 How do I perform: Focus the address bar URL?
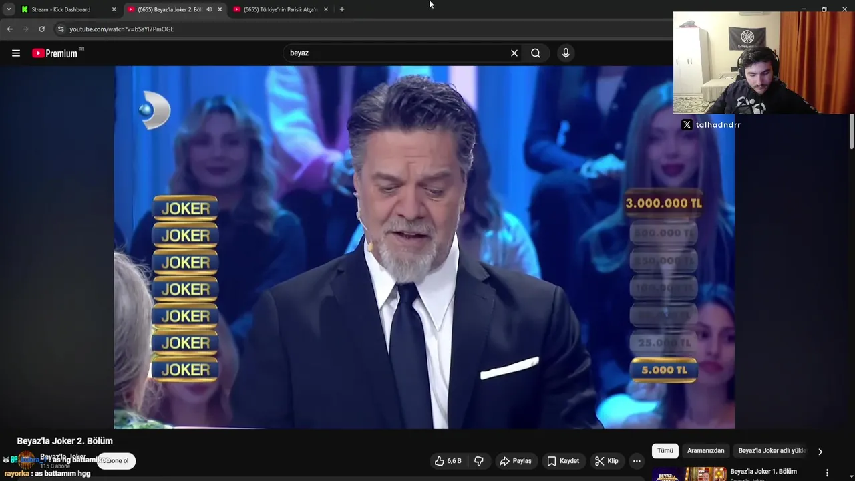[x=122, y=29]
